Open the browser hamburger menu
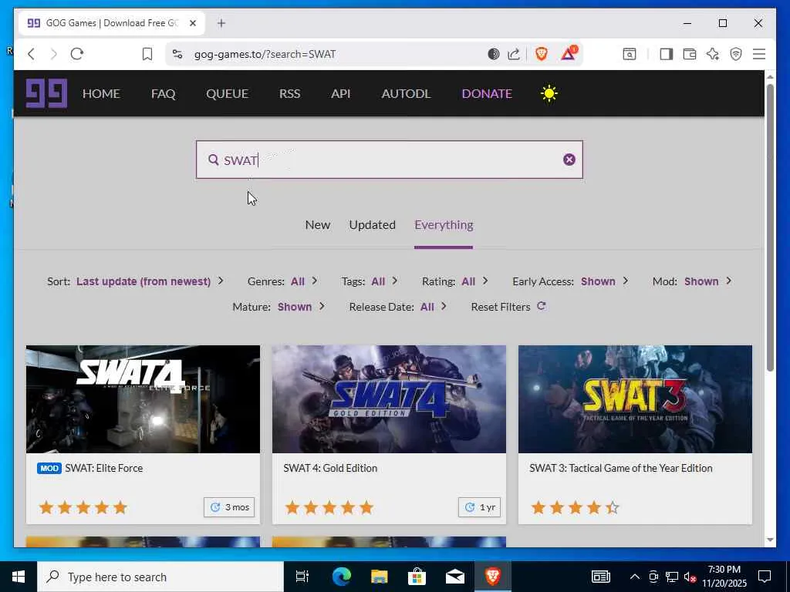This screenshot has width=790, height=592. click(759, 54)
